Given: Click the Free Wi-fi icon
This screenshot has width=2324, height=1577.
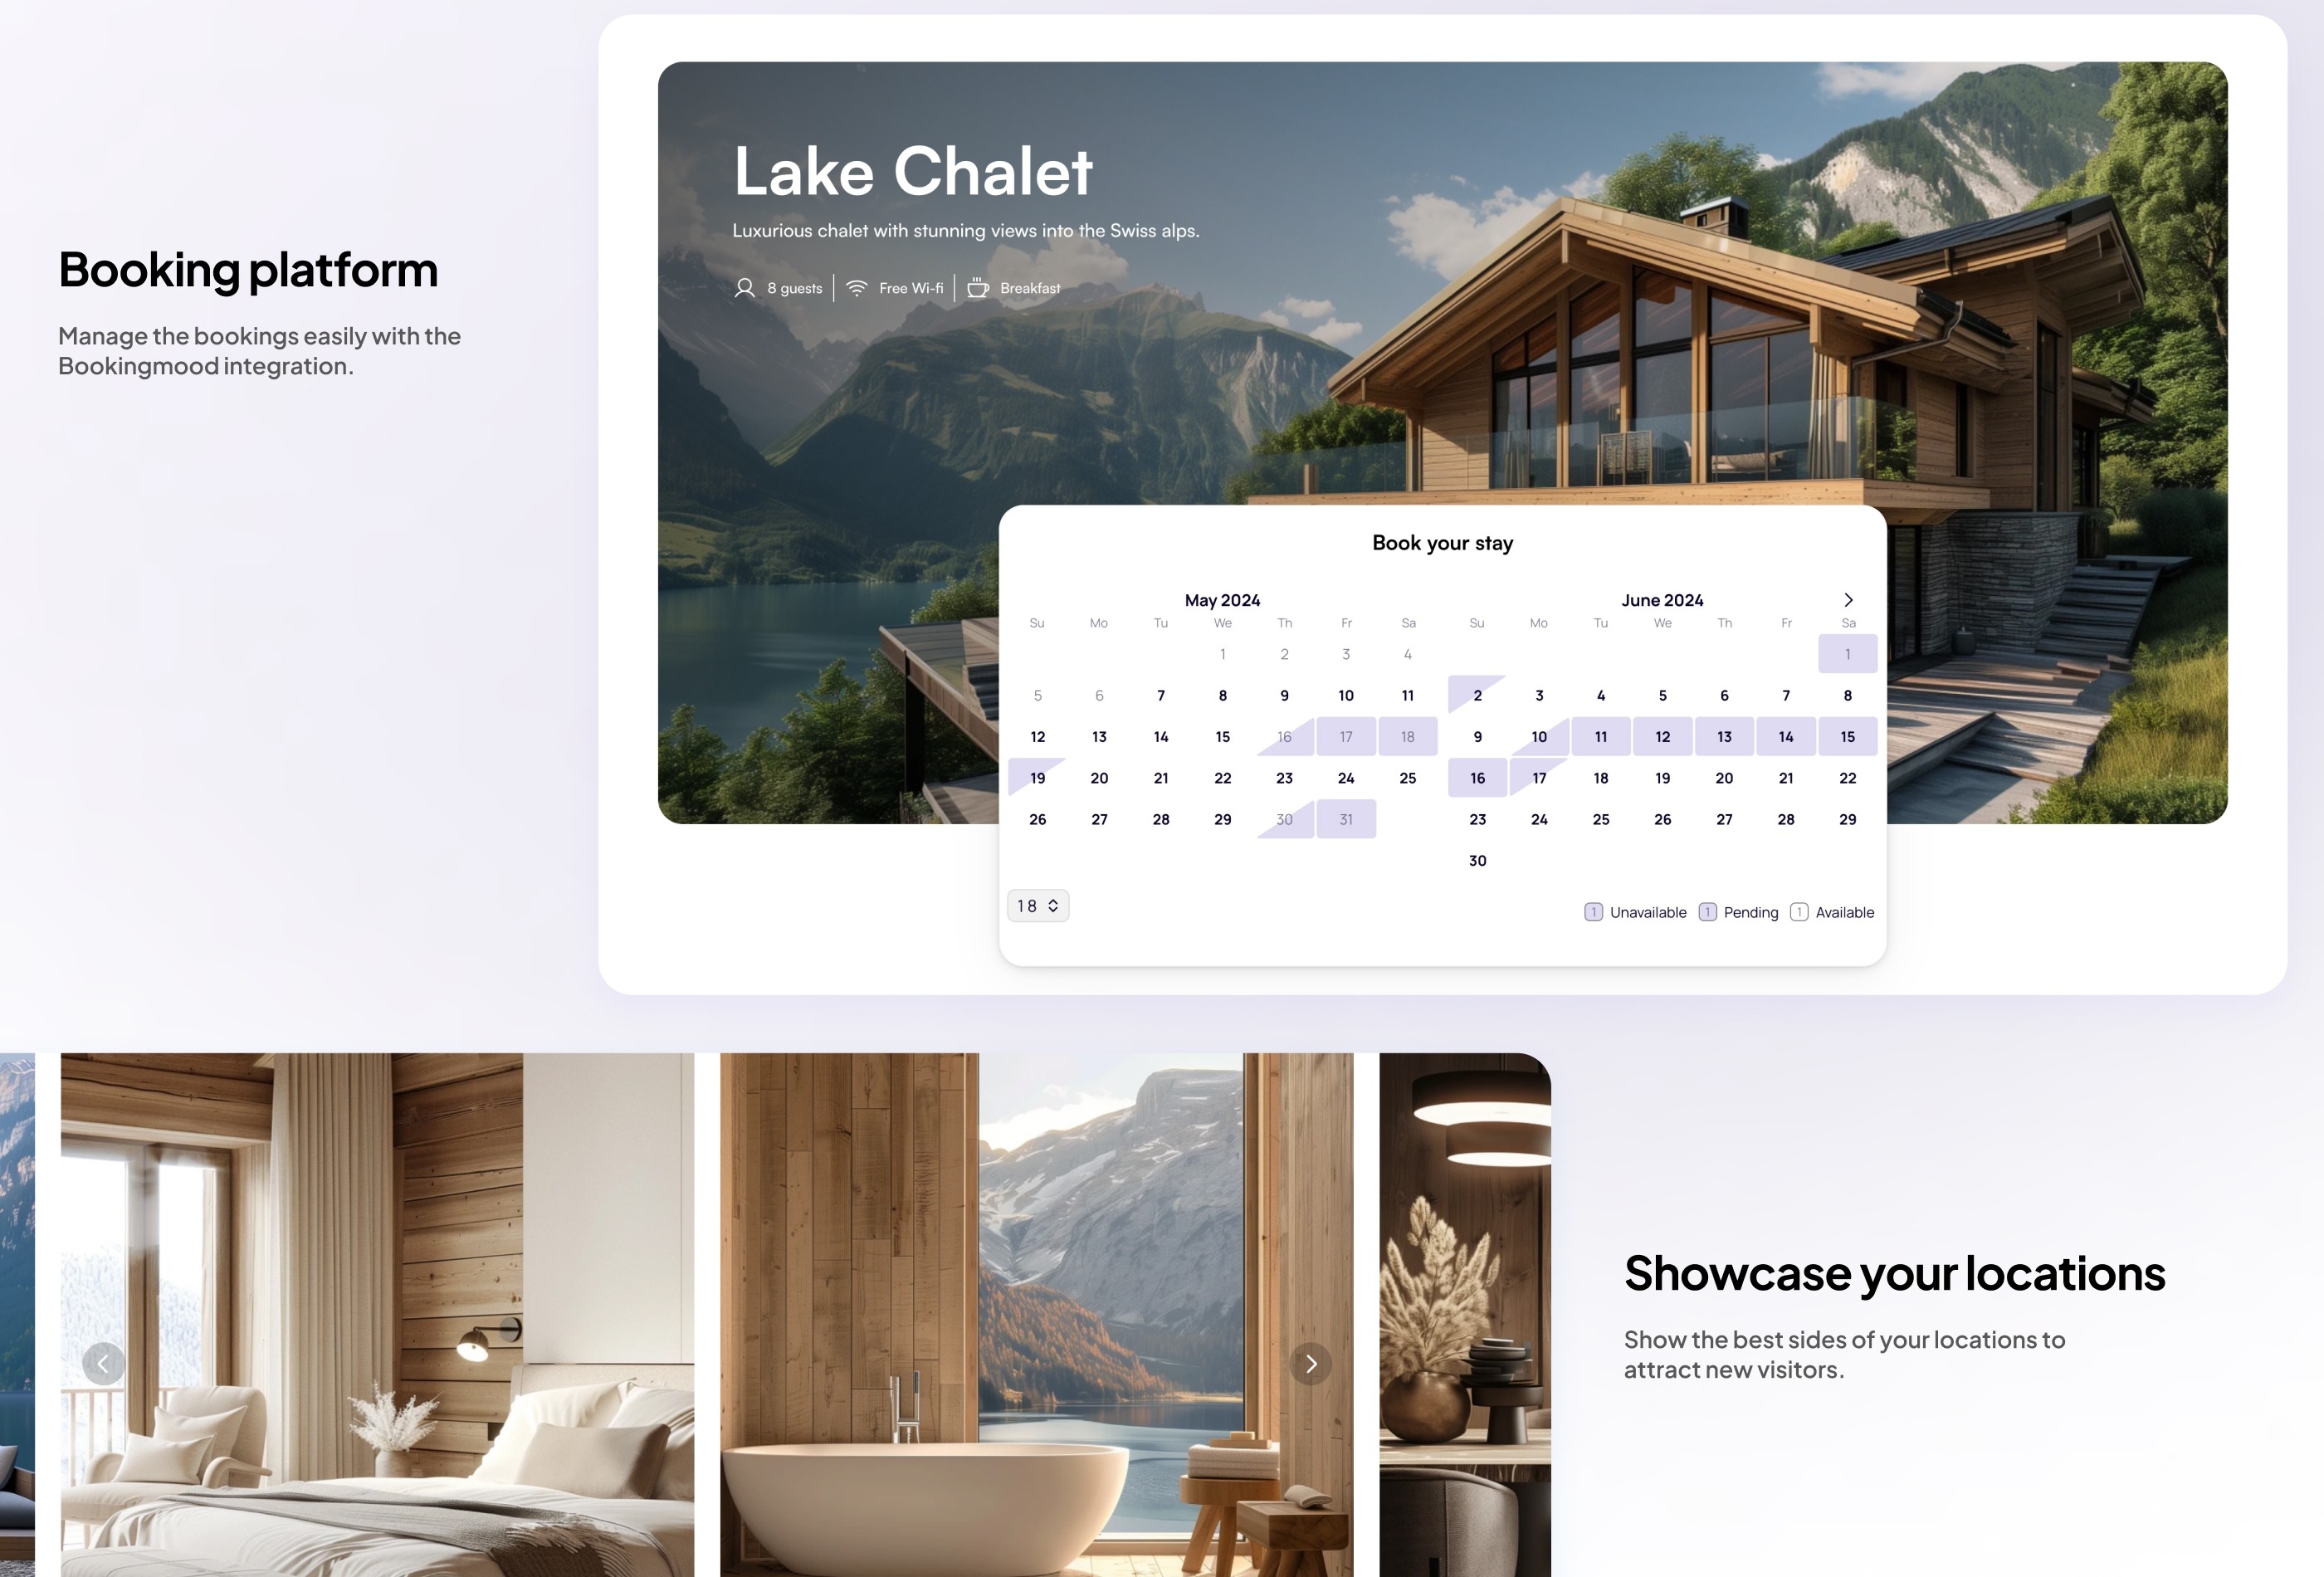Looking at the screenshot, I should 857,287.
